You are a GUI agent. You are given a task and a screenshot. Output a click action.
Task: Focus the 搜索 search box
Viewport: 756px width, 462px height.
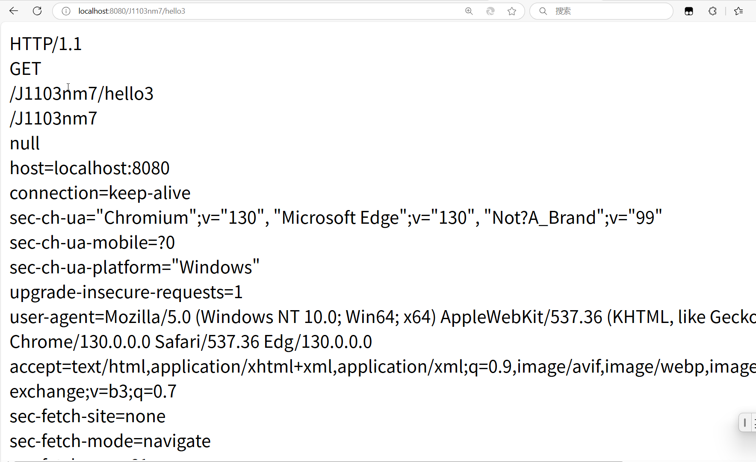click(x=601, y=11)
